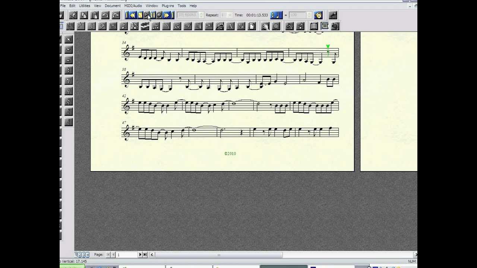Select the Hand Grabber tool

pyautogui.click(x=265, y=26)
